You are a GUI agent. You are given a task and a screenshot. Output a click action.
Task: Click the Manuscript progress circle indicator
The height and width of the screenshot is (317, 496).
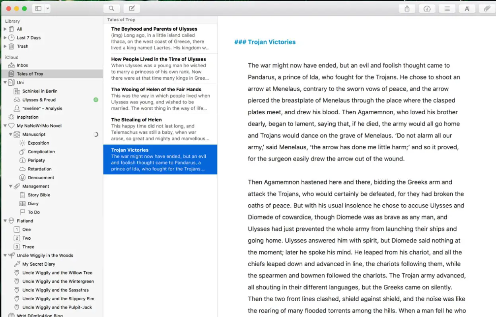(x=96, y=135)
